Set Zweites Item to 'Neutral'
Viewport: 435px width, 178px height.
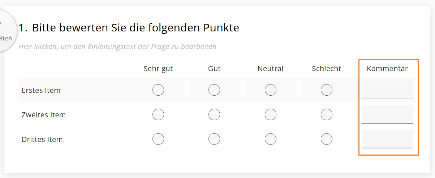(x=270, y=114)
